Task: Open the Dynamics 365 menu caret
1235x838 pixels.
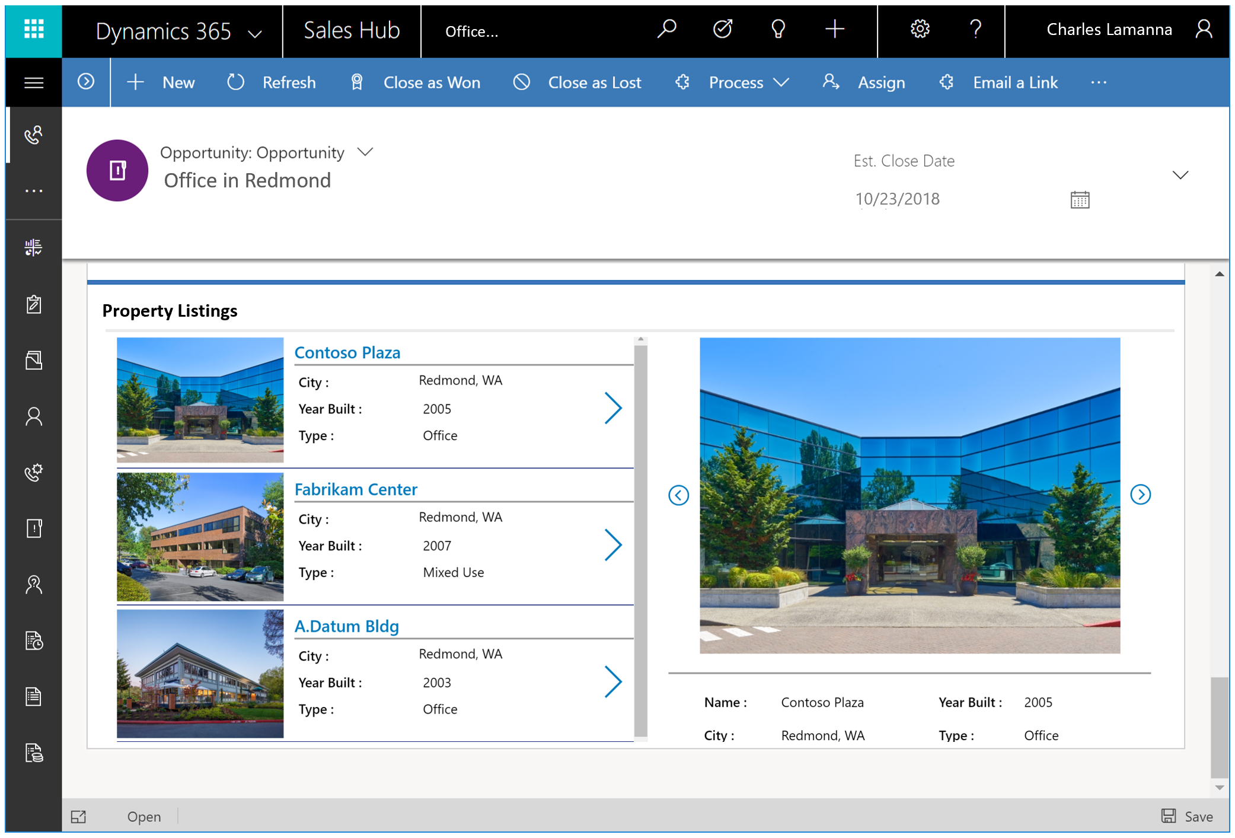Action: tap(255, 33)
